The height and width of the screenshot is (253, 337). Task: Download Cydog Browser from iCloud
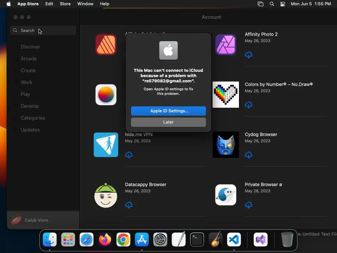coord(248,155)
